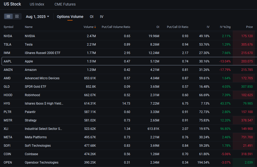Select Advanced Micro Devices name
Image resolution: width=257 pixels, height=167 pixels.
tap(42, 78)
